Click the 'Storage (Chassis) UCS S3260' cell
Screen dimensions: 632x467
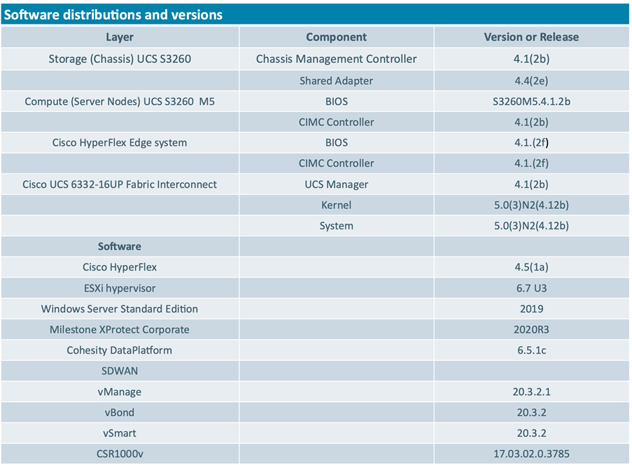pos(120,59)
